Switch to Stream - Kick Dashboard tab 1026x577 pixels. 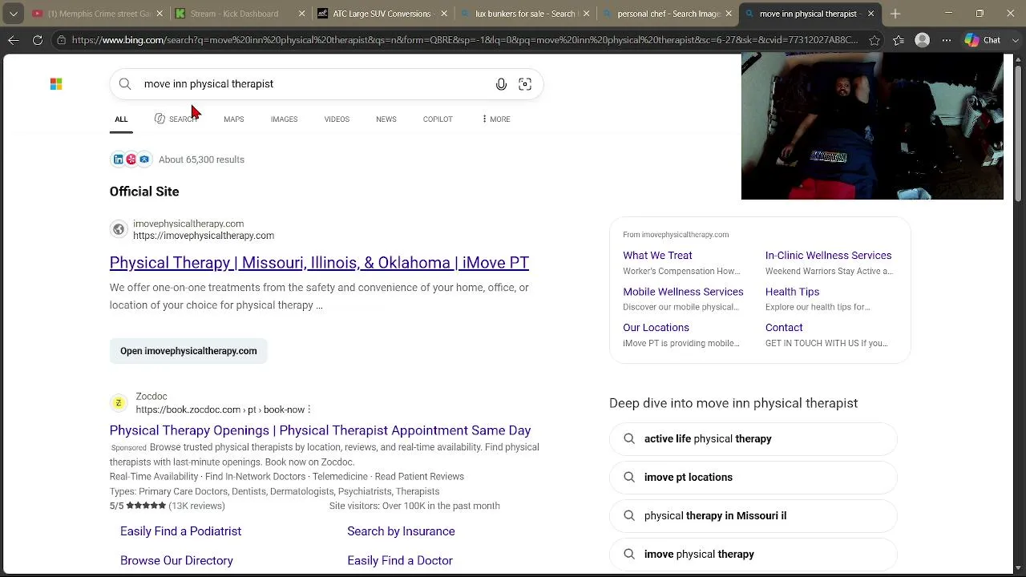click(240, 14)
